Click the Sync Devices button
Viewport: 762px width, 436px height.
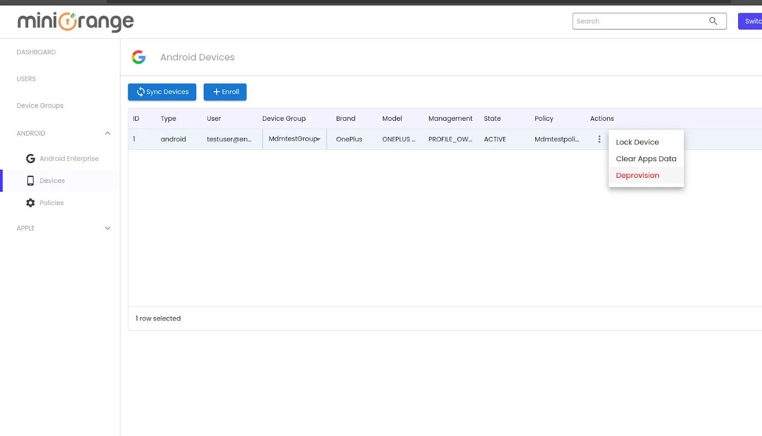coord(162,92)
